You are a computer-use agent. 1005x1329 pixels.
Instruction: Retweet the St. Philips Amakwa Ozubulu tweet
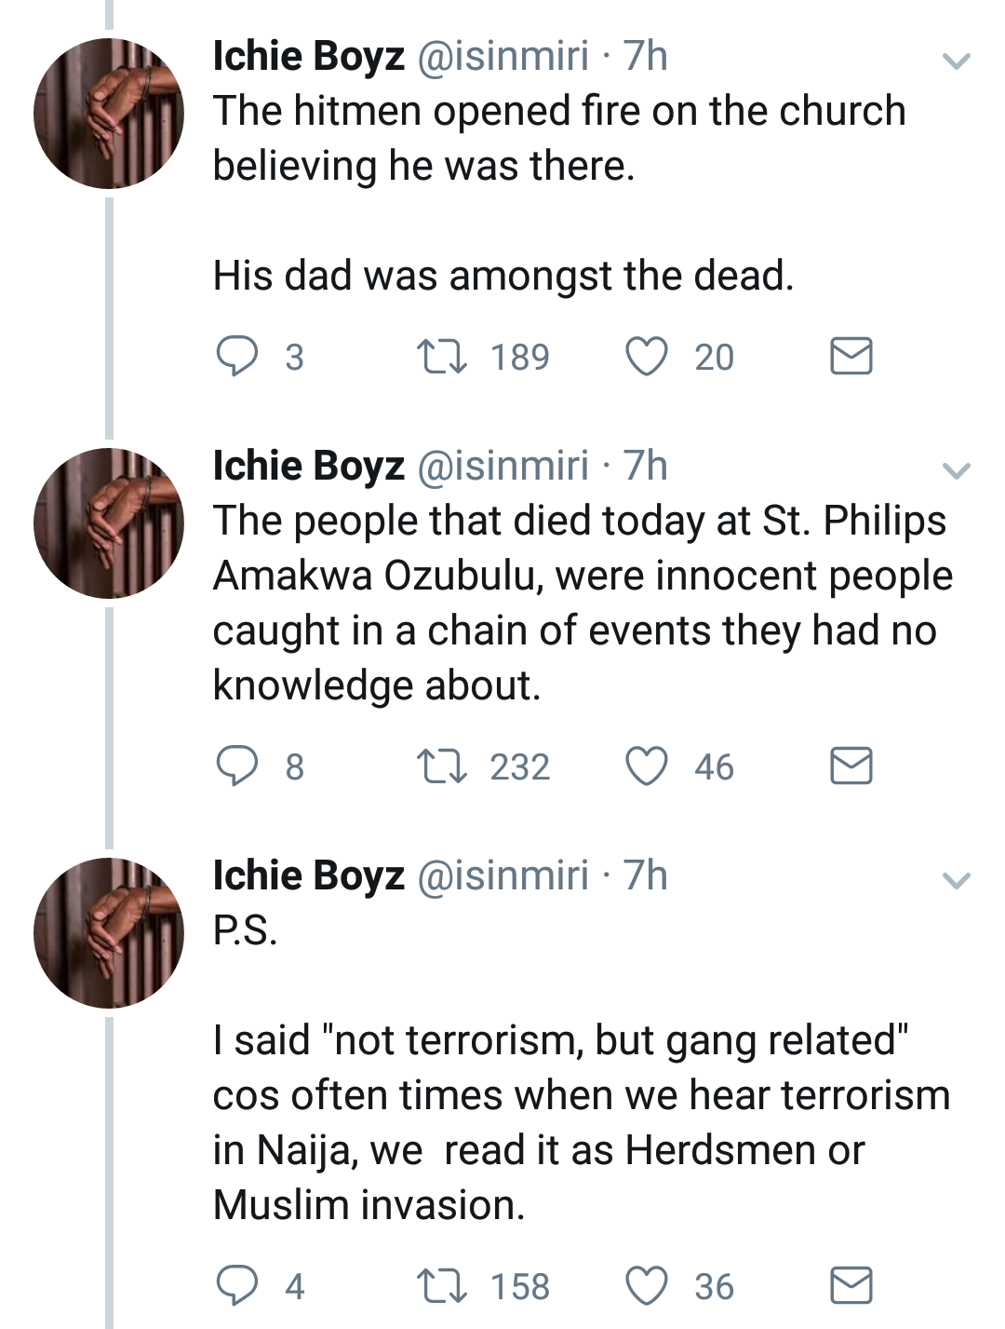click(x=442, y=766)
